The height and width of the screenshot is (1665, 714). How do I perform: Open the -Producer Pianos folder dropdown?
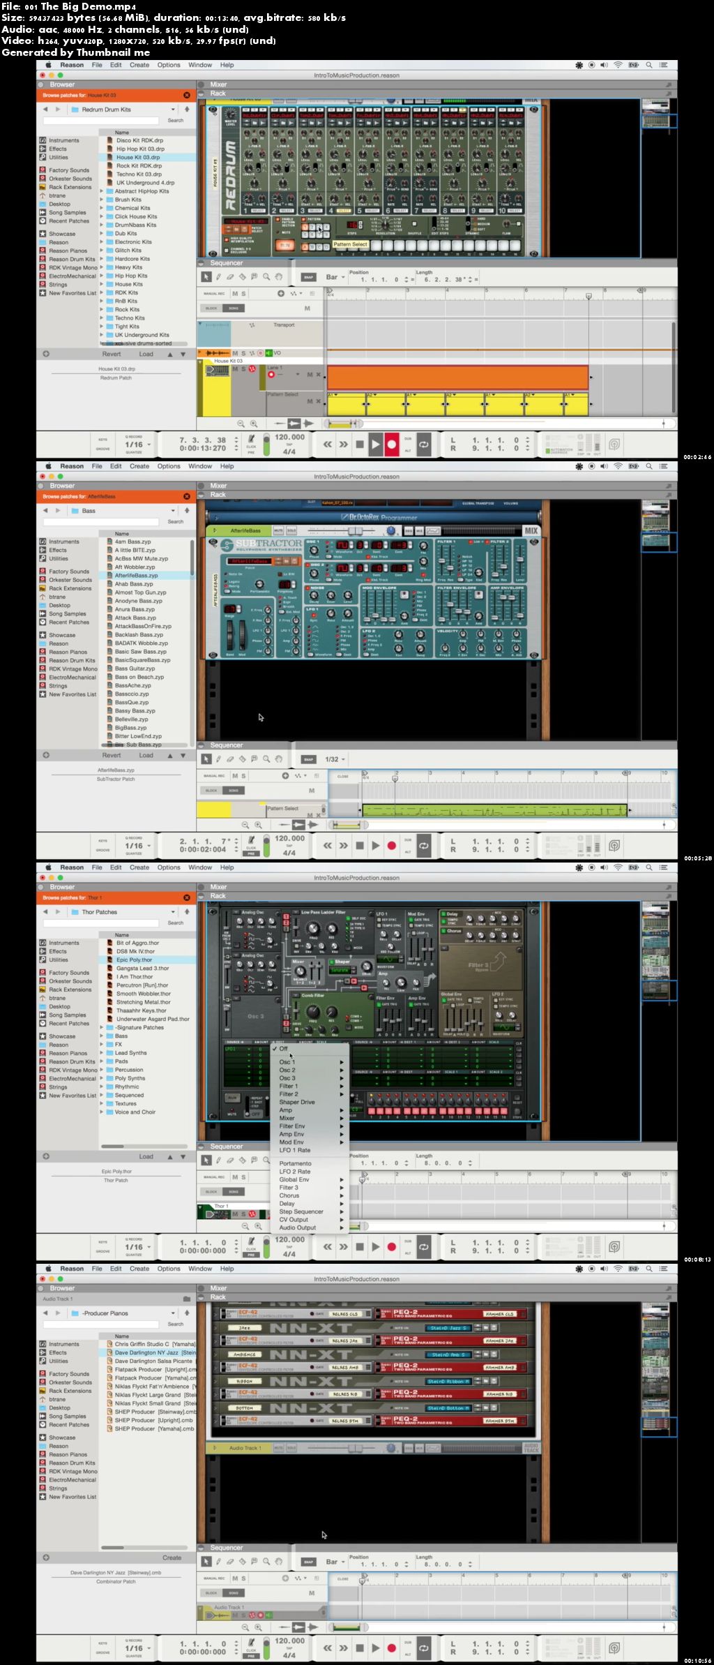point(173,1313)
